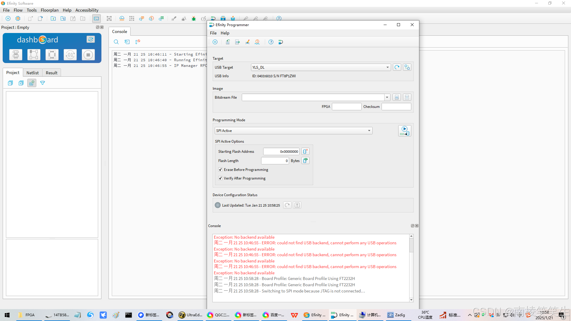571x321 pixels.
Task: Click the Help menu in Efinity Programmer
Action: click(x=225, y=33)
